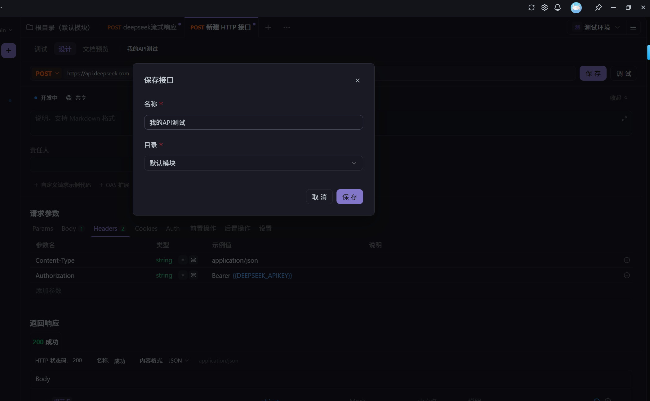The height and width of the screenshot is (401, 650).
Task: Click the sync refresh icon
Action: coord(531,7)
